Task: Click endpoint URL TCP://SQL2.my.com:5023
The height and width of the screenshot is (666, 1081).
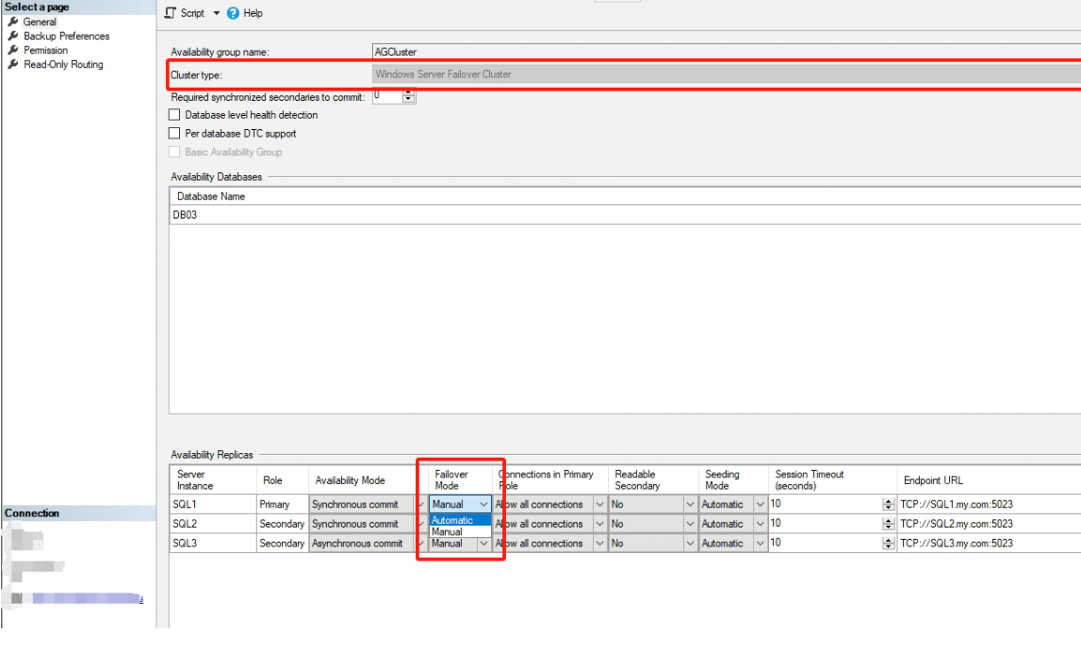Action: tap(957, 524)
